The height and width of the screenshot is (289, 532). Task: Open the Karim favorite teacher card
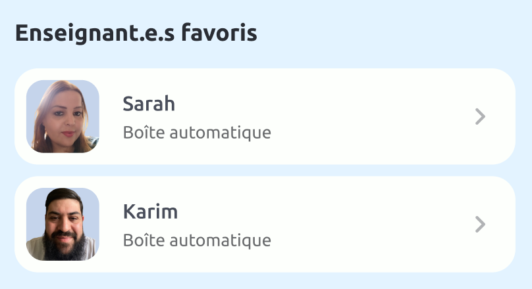click(265, 224)
